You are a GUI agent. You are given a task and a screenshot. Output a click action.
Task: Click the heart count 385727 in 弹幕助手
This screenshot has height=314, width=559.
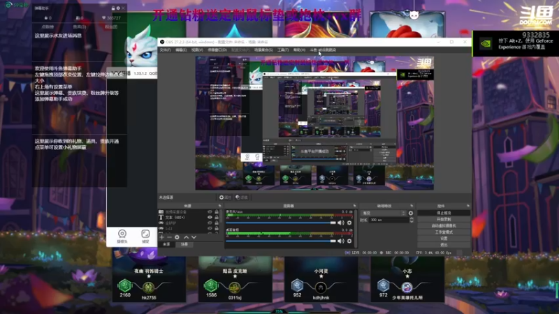click(x=111, y=17)
